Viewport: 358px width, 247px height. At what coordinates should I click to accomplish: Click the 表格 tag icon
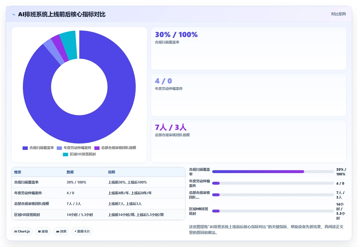(39, 231)
